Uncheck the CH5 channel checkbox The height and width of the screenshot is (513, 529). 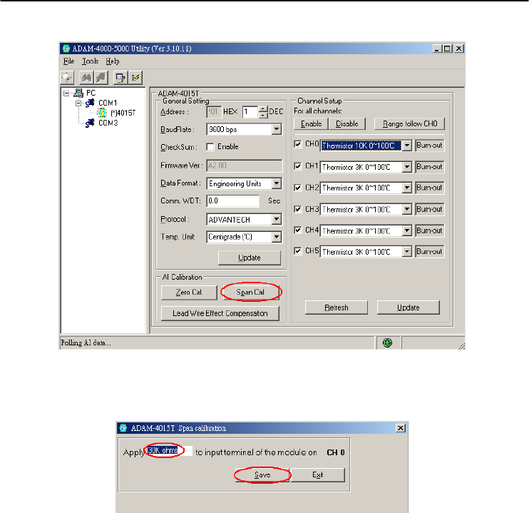[297, 251]
